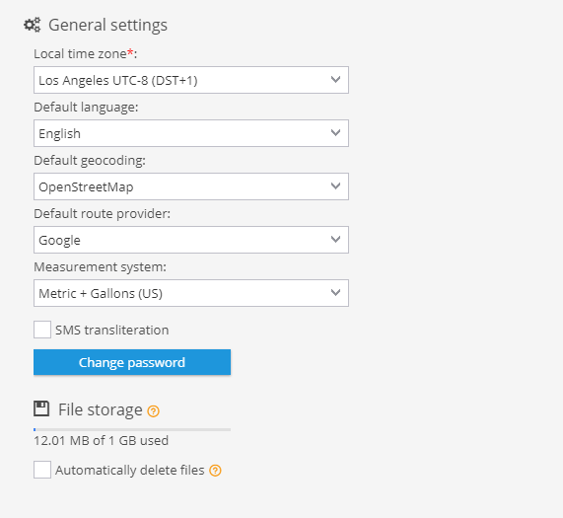Expand the Default route provider Google dropdown

coord(191,240)
